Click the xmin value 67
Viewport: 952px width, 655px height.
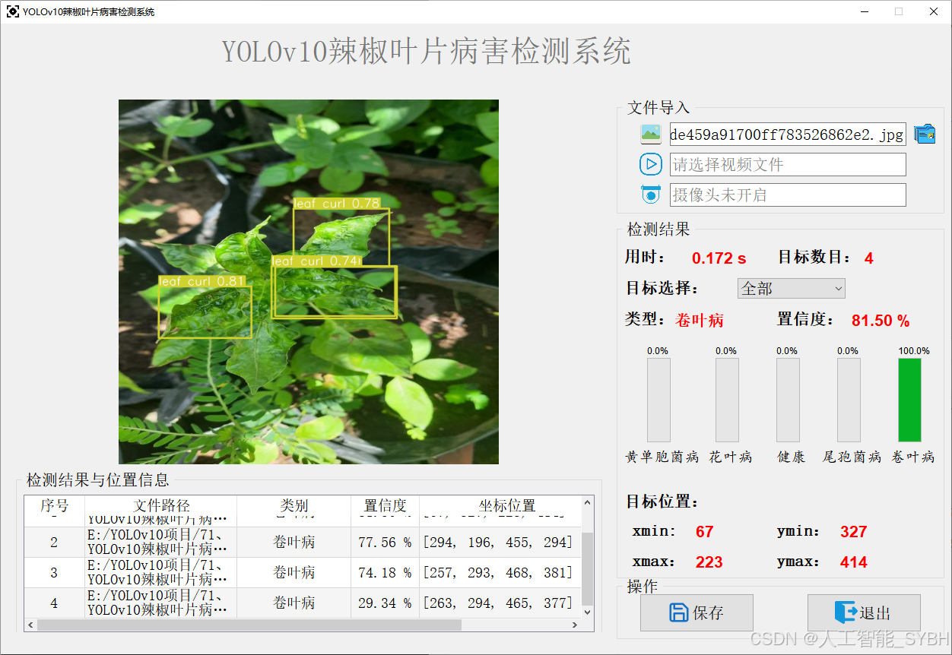pos(704,532)
